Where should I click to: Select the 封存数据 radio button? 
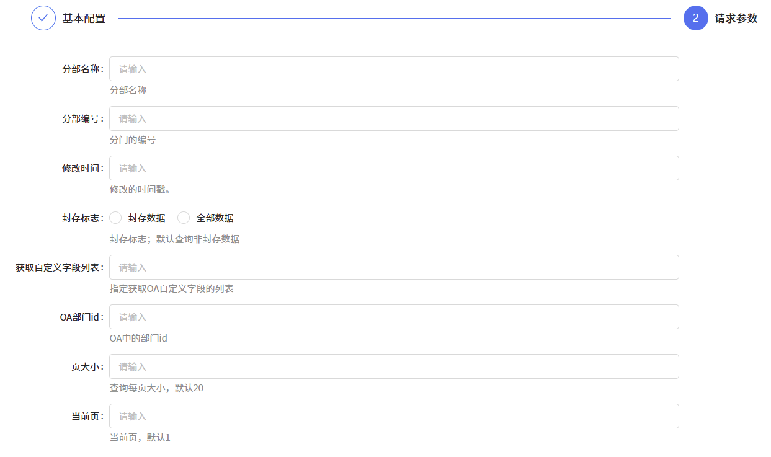115,218
